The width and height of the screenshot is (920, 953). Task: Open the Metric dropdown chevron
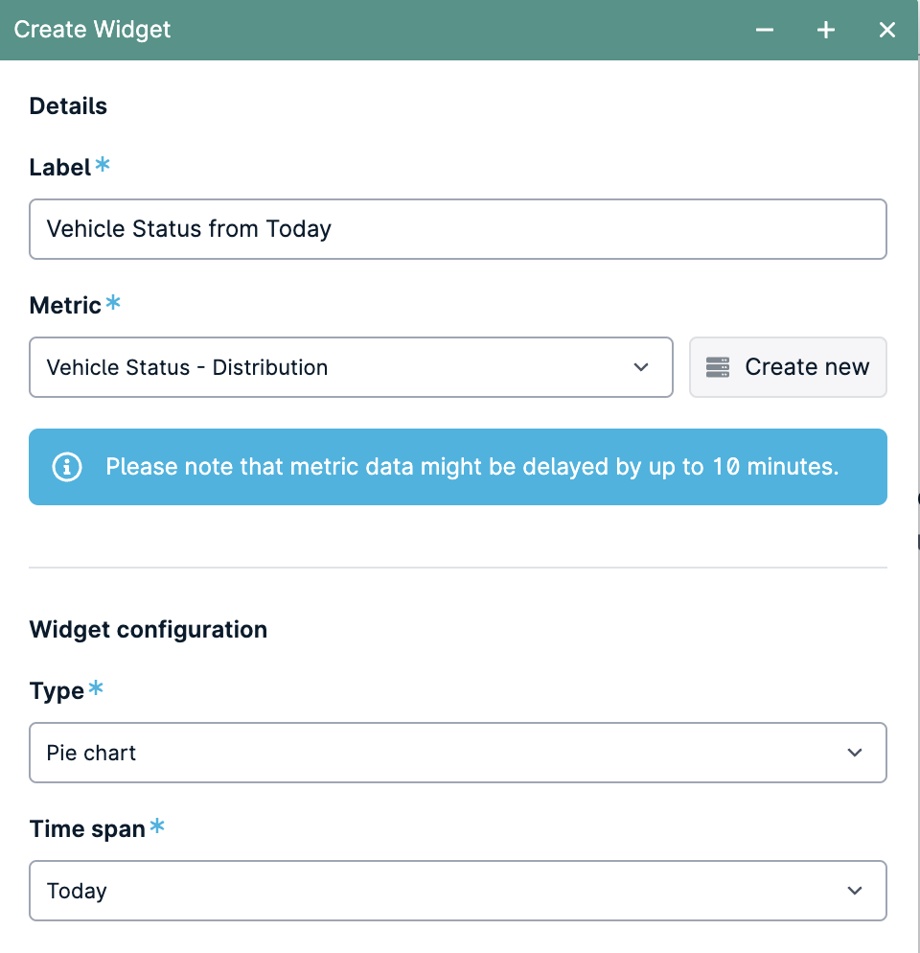[641, 367]
